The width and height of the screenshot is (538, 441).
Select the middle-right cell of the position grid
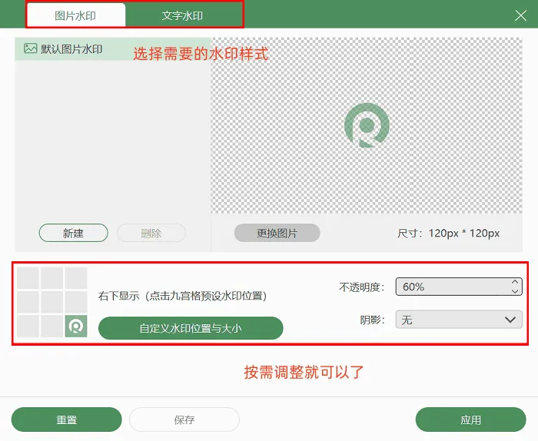pos(76,302)
